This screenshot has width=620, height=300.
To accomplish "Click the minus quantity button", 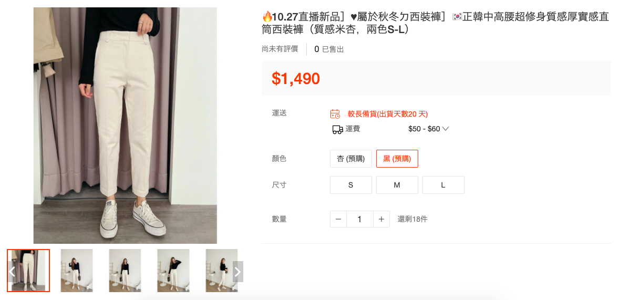I will pos(338,219).
